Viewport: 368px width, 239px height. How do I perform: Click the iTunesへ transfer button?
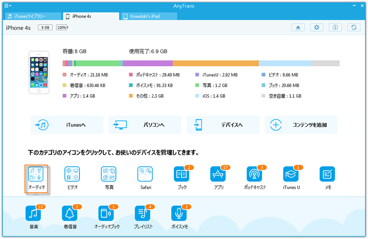click(67, 125)
